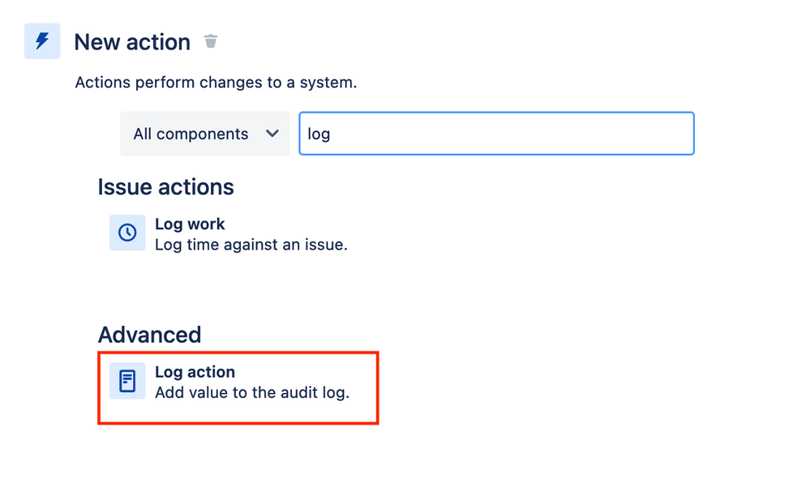Image resolution: width=810 pixels, height=495 pixels.
Task: Click the chevron arrow beside All components
Action: pos(272,134)
